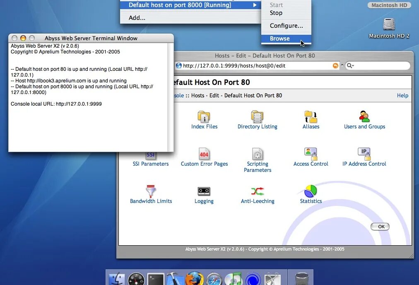The width and height of the screenshot is (419, 285).
Task: Click the 'Console local URL: http://127.0.0.1:9999' line
Action: tap(56, 104)
